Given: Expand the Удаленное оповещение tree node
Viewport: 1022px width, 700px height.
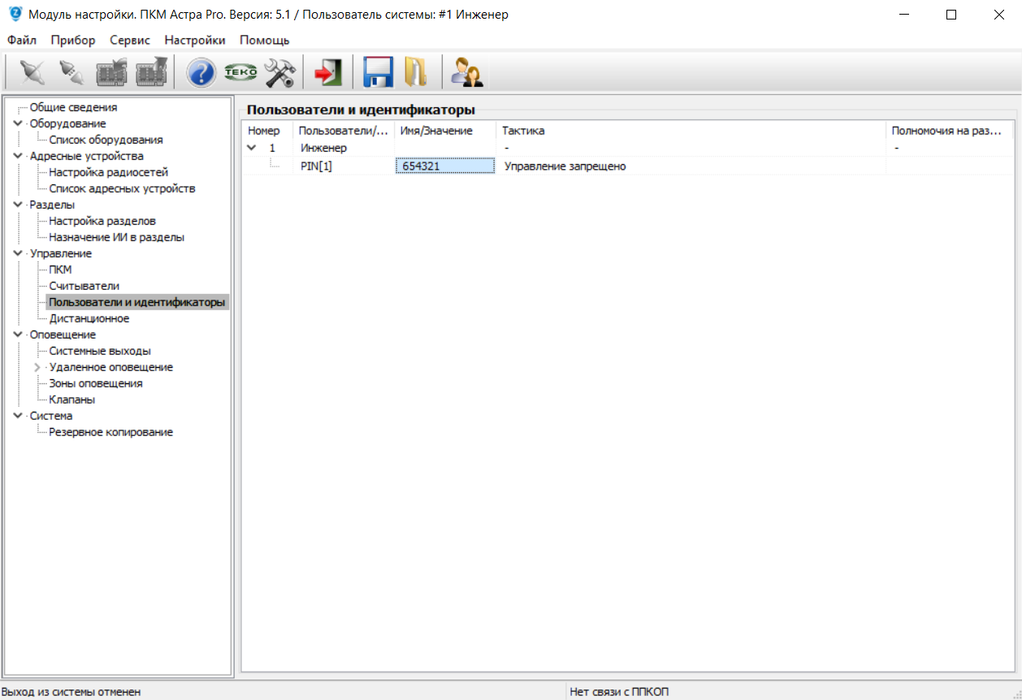Looking at the screenshot, I should pyautogui.click(x=37, y=367).
